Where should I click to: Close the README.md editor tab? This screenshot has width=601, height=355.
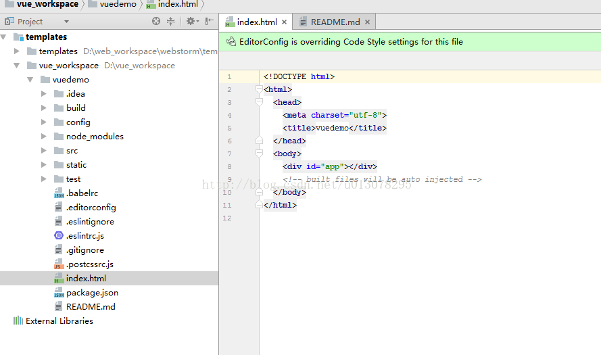tap(367, 22)
